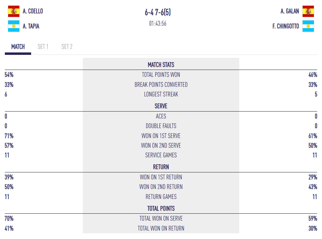Switch to the SET 1 tab
Image resolution: width=322 pixels, height=239 pixels.
(x=43, y=47)
